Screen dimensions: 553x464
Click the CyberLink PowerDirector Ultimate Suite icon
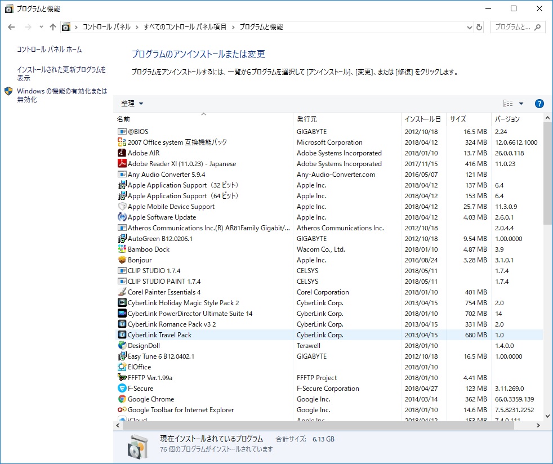[122, 313]
